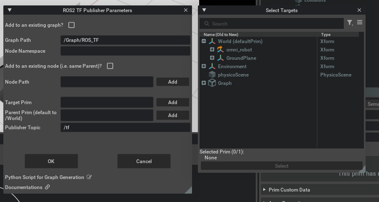Click Add beside Parent Prim

coord(173,115)
